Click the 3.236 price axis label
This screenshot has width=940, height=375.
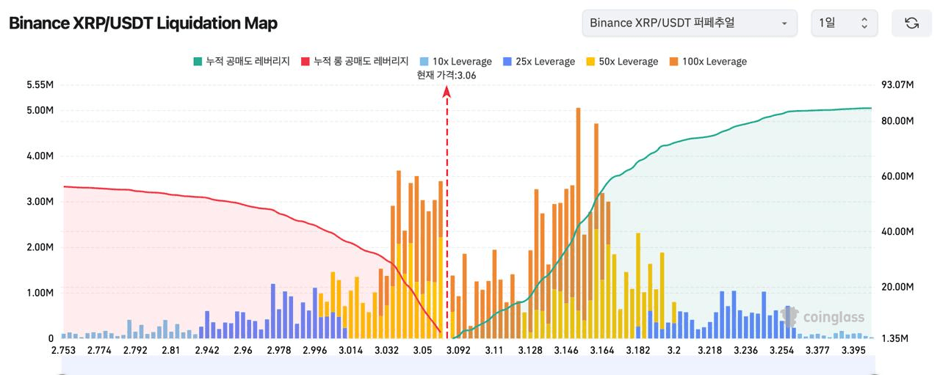pyautogui.click(x=745, y=350)
